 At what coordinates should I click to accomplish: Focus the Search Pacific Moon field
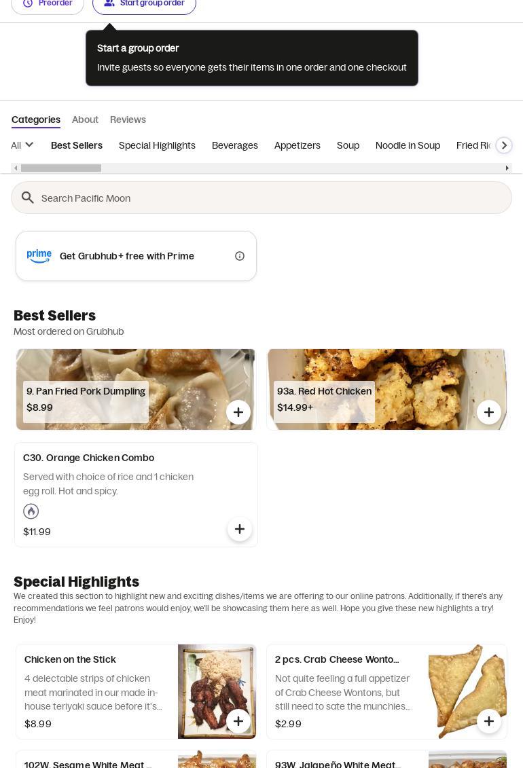[x=261, y=198]
